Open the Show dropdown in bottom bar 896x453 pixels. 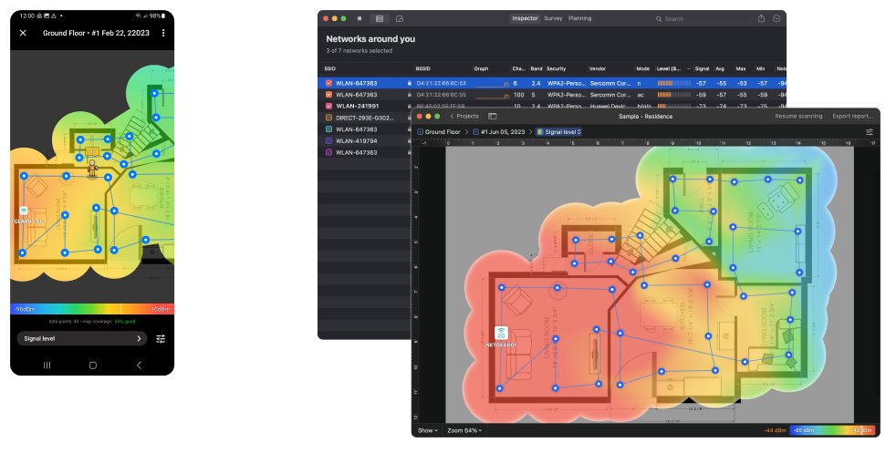coord(428,431)
